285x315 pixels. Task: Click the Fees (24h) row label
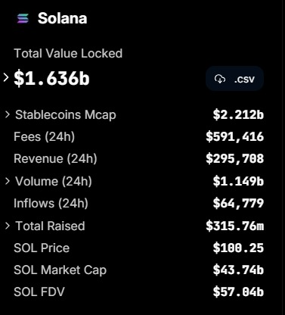45,137
